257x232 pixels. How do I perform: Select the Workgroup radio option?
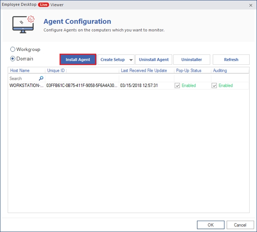(13, 49)
